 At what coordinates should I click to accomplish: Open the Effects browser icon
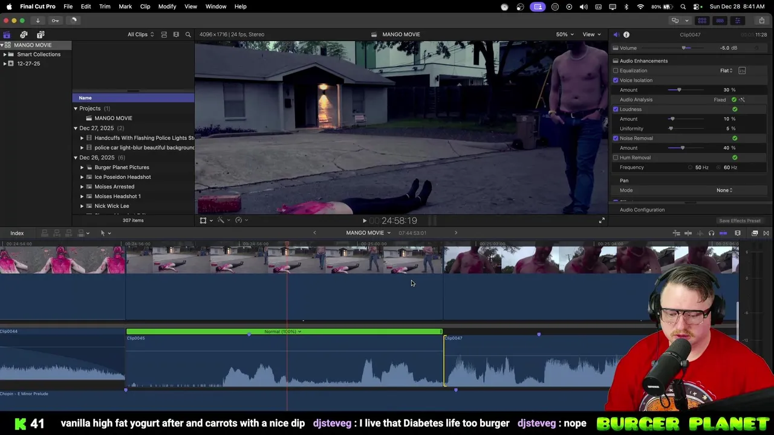(755, 233)
